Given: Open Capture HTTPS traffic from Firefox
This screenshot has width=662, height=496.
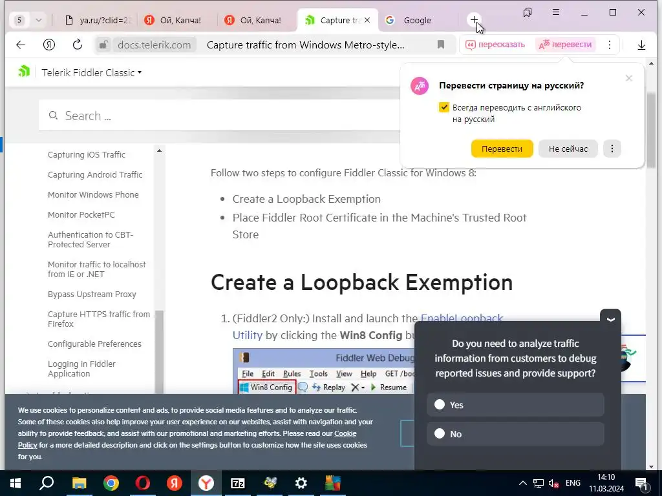Looking at the screenshot, I should (x=99, y=319).
